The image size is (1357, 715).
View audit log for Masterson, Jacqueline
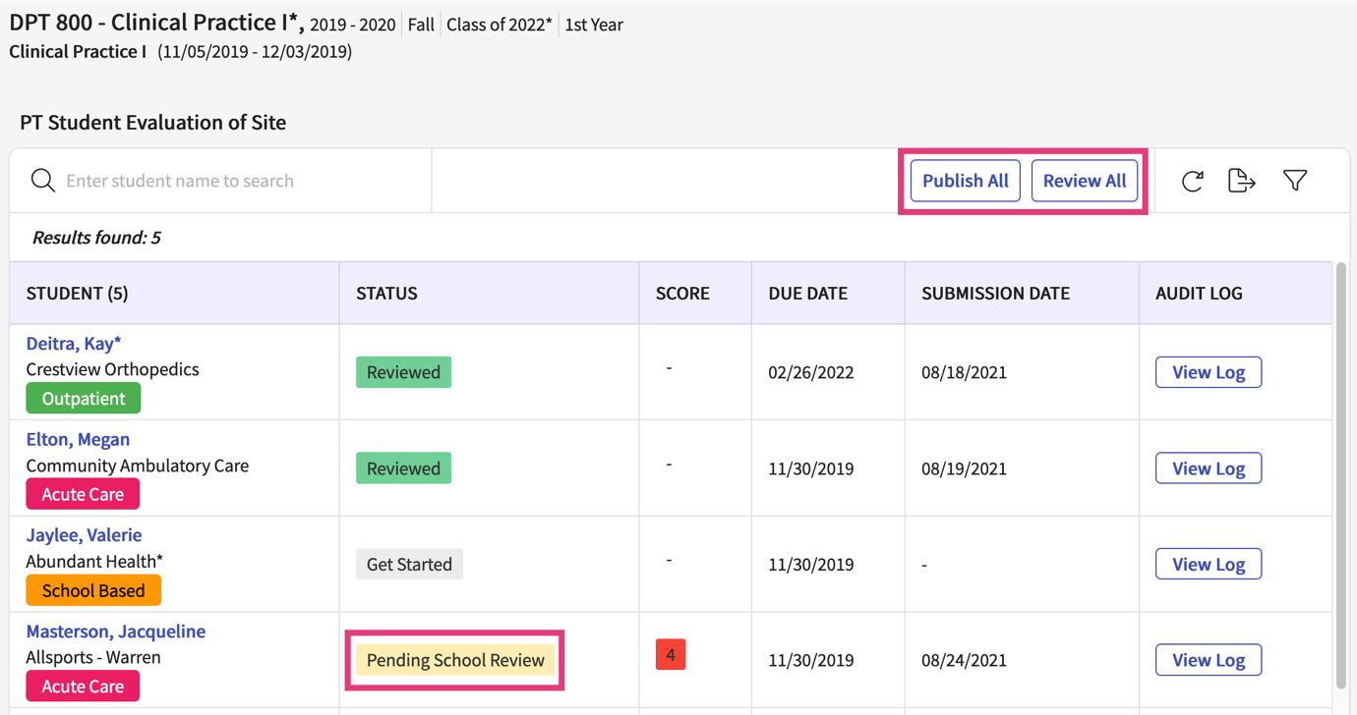click(1208, 660)
